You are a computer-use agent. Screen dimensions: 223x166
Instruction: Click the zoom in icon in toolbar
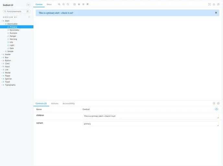pyautogui.click(x=59, y=5)
